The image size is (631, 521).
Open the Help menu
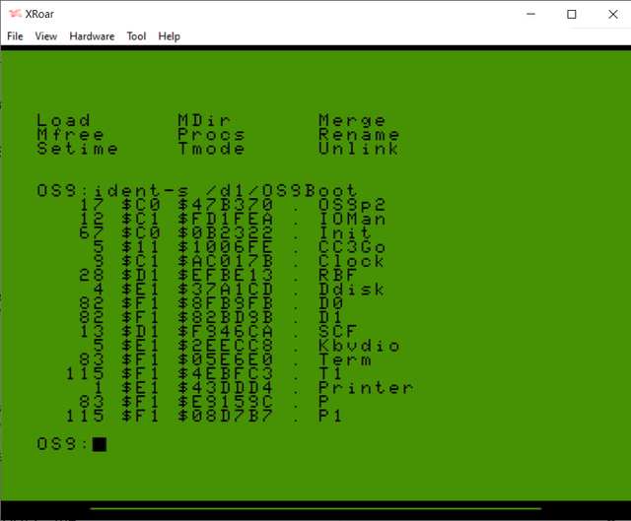[x=169, y=36]
